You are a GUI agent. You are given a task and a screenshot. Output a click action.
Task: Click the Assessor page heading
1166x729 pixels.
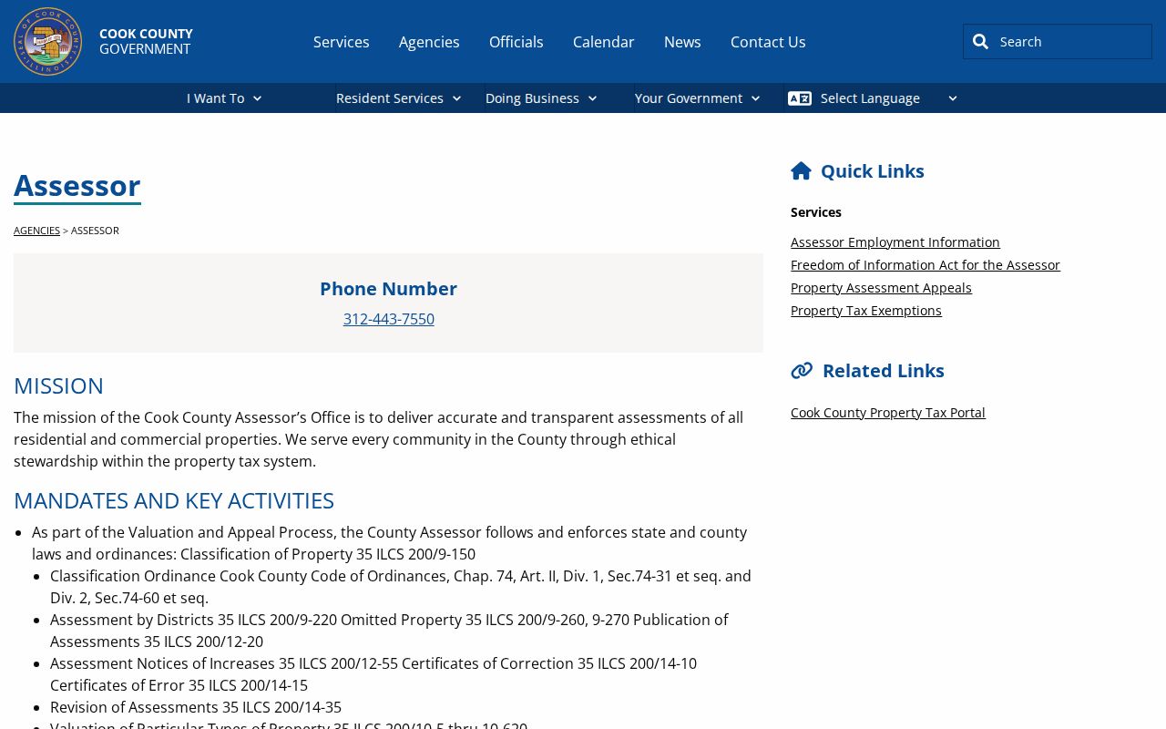click(x=77, y=185)
